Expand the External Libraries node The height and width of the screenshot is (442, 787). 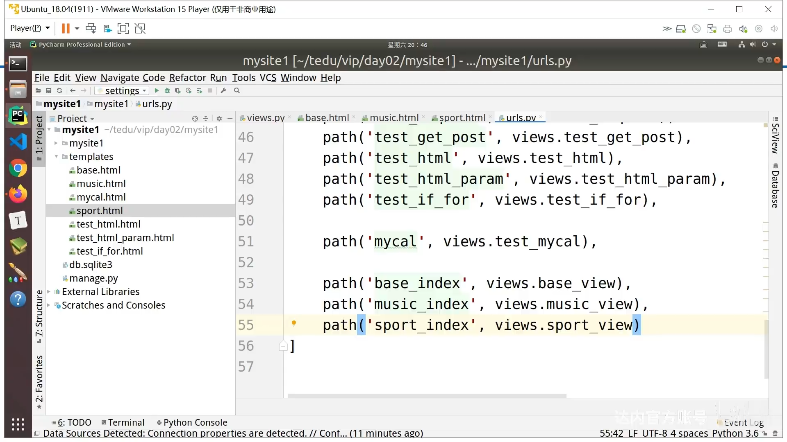(x=49, y=292)
